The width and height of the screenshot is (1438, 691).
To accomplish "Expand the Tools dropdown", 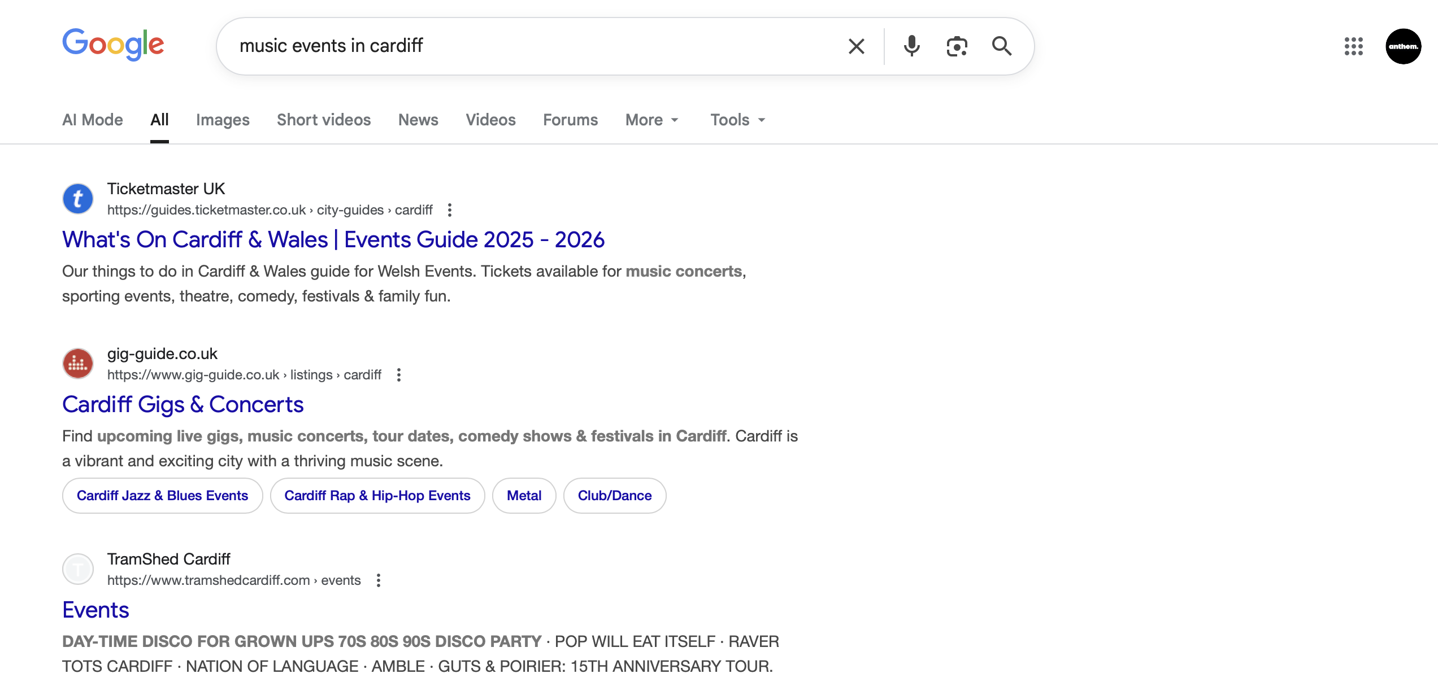I will click(x=737, y=120).
